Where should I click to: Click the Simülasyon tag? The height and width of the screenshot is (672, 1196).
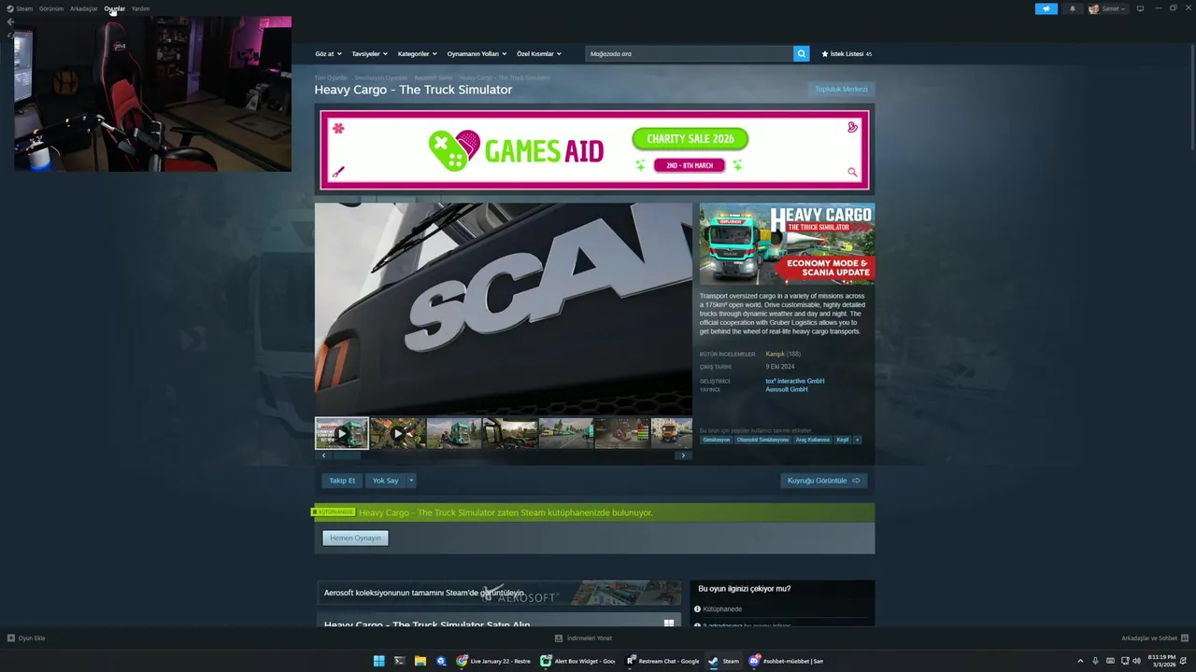717,440
